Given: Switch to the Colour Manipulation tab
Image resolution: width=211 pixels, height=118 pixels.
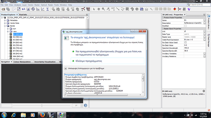Looking at the screenshot, I should (x=22, y=62).
